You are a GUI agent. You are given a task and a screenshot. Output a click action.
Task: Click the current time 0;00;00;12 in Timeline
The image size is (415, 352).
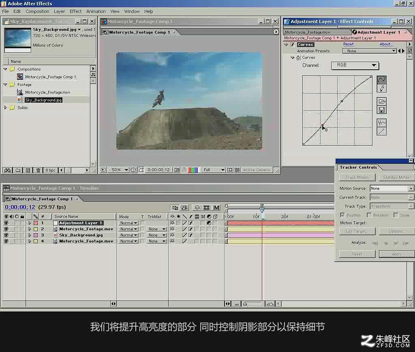pos(20,207)
